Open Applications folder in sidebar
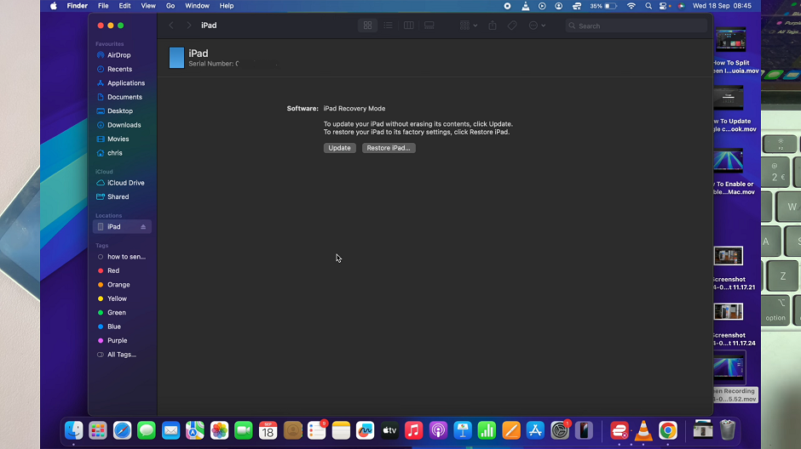The width and height of the screenshot is (801, 449). point(125,83)
